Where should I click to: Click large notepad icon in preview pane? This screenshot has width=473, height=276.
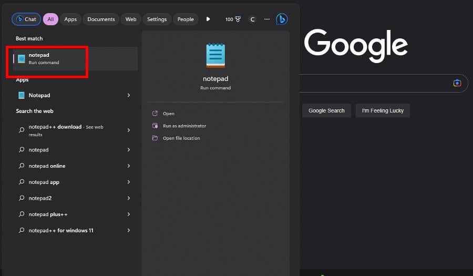[215, 55]
